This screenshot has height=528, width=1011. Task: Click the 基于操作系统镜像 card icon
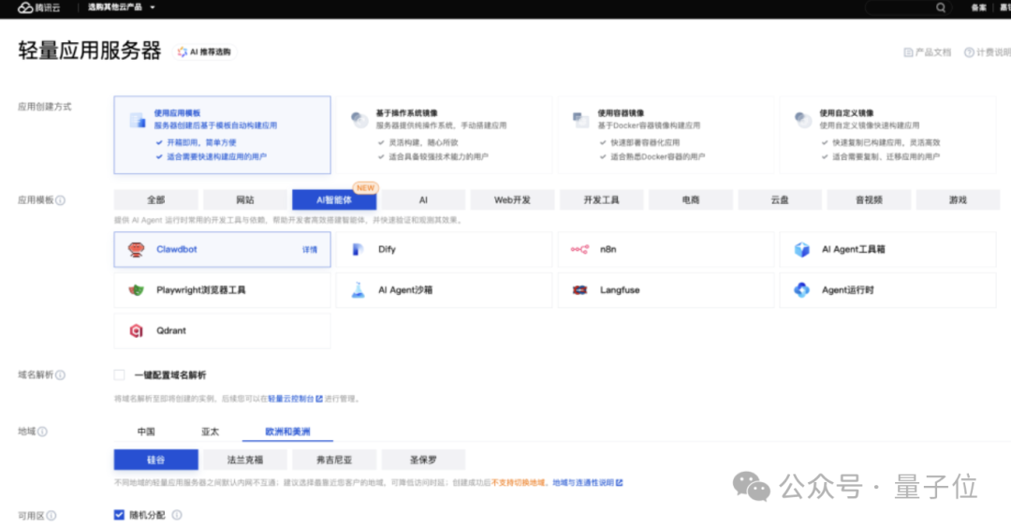point(359,120)
